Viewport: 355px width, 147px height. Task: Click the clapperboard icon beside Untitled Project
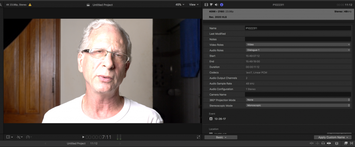pos(88,5)
